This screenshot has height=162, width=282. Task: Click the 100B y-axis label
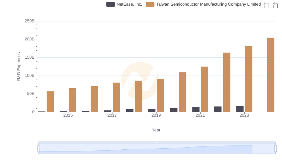(30, 76)
